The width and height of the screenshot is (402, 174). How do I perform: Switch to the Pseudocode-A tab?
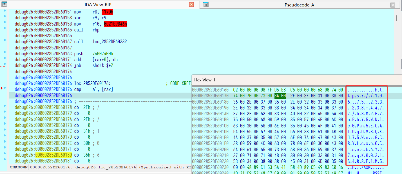(x=299, y=5)
